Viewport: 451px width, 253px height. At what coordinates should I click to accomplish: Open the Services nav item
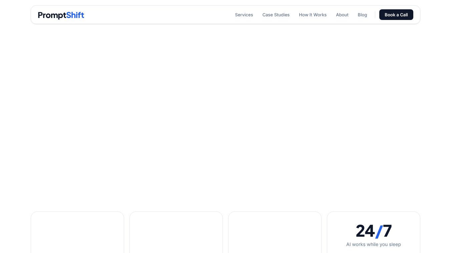click(244, 15)
